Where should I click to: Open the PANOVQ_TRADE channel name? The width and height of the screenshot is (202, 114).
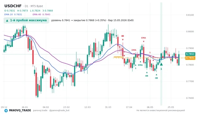[x=20, y=111]
